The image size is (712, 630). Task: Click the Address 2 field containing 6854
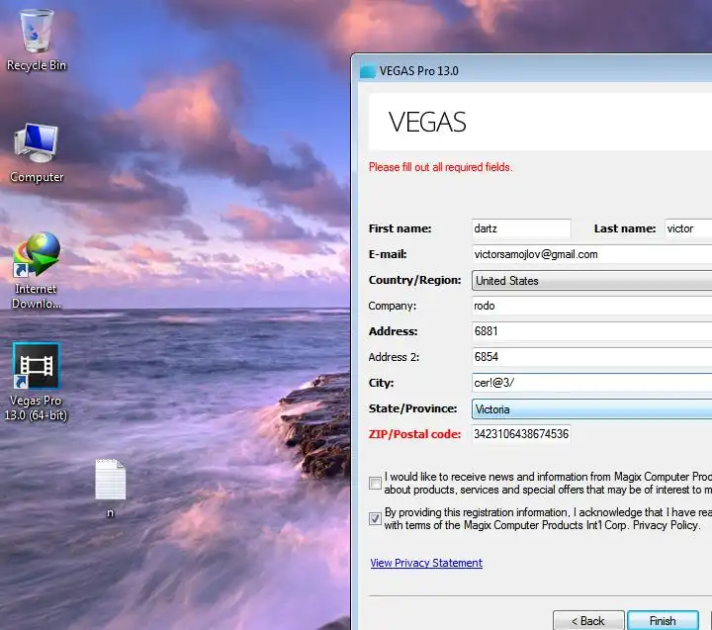pos(591,357)
